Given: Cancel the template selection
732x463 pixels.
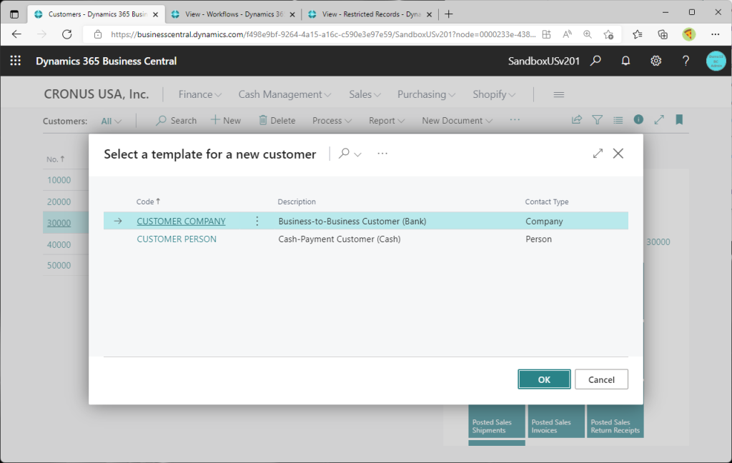Looking at the screenshot, I should (601, 379).
